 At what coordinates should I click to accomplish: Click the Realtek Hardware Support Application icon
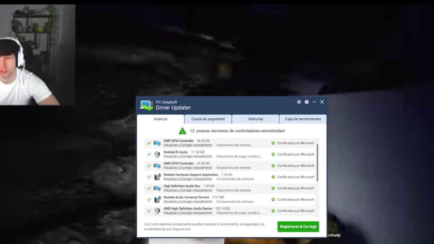157,177
